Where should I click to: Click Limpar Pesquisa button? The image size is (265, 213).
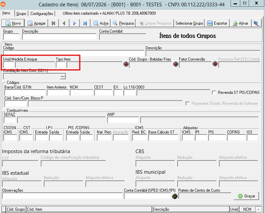point(155,23)
